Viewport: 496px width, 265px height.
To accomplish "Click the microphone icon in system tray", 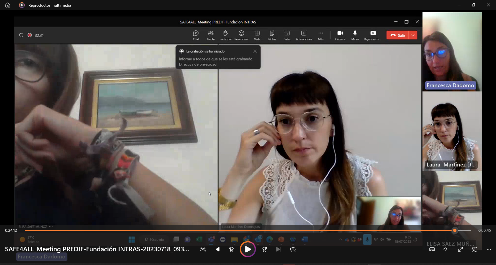I will tap(367, 240).
